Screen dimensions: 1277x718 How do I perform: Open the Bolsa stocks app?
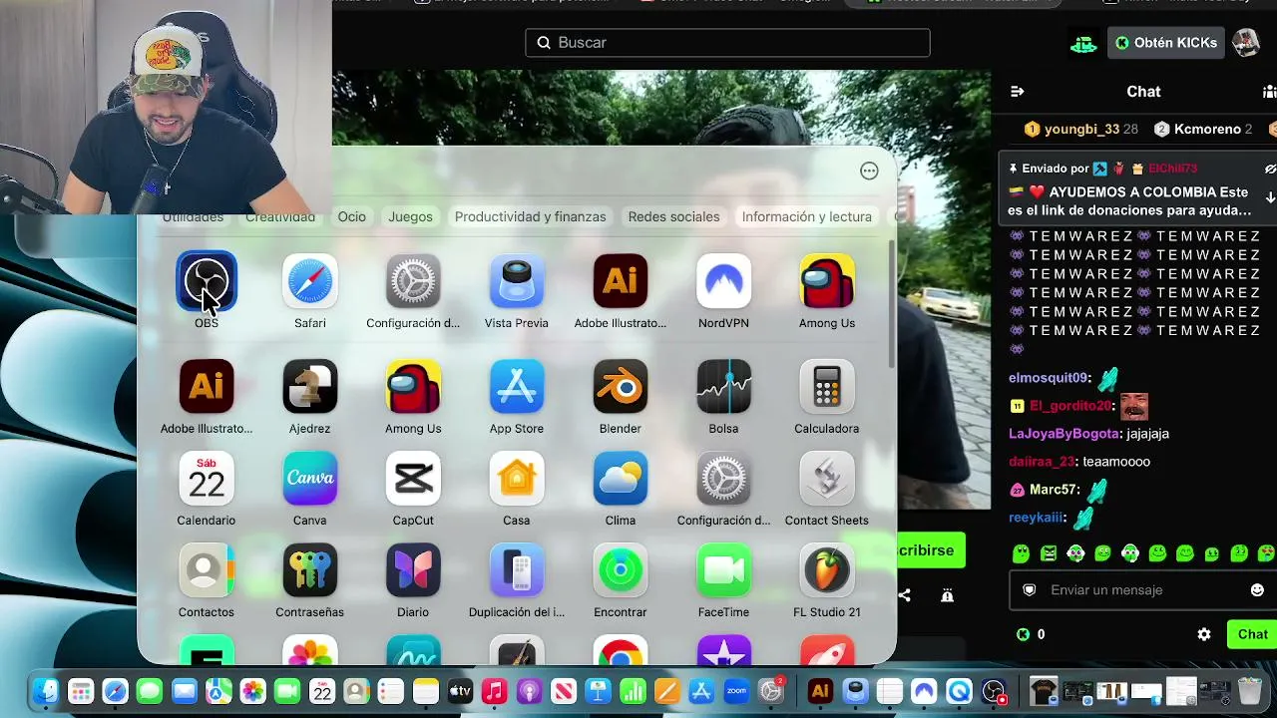pos(723,387)
